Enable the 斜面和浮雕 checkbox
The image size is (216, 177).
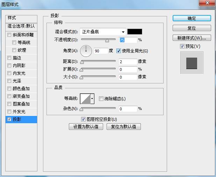[x=9, y=35]
